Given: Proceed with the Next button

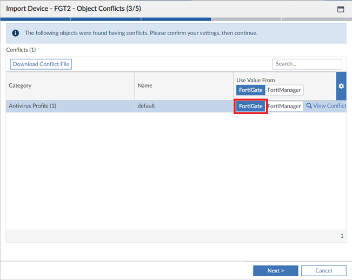Looking at the screenshot, I should coord(275,271).
